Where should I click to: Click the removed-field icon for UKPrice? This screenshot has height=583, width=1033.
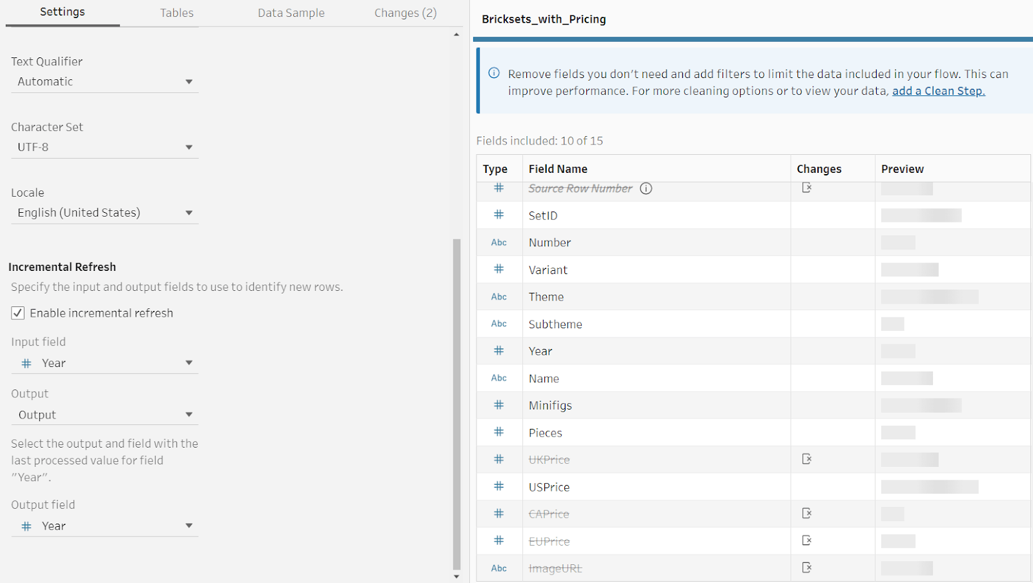pos(806,459)
